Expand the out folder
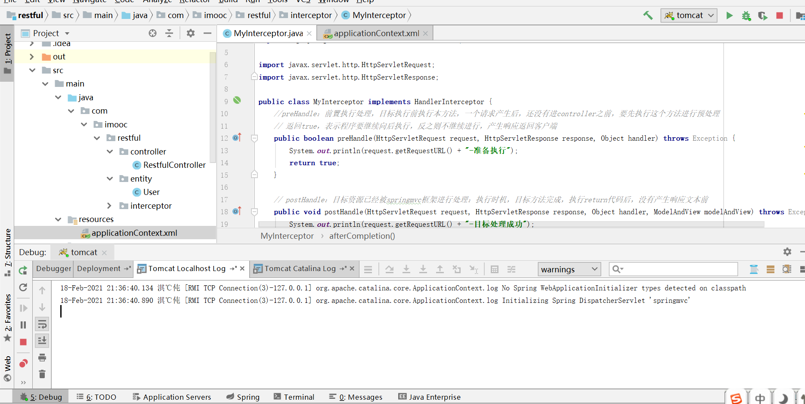 (32, 56)
